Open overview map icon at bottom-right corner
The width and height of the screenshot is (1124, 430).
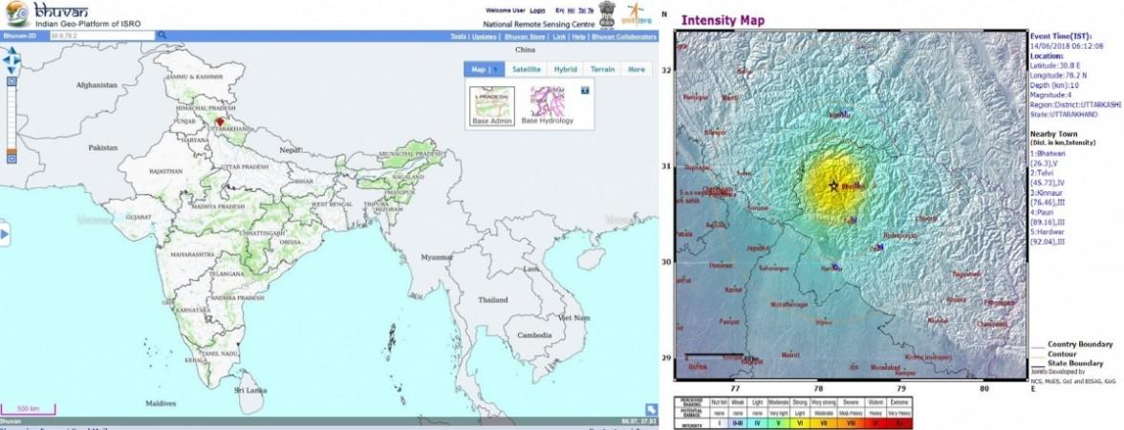click(651, 409)
